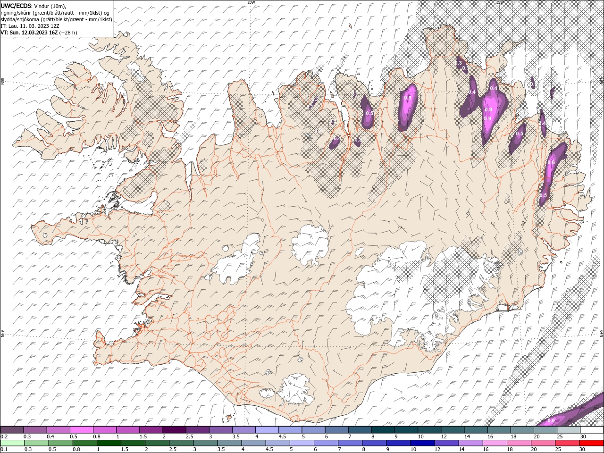
Task: Select the pale periwinkle 4 swatch, upper legend row
Action: point(267,430)
